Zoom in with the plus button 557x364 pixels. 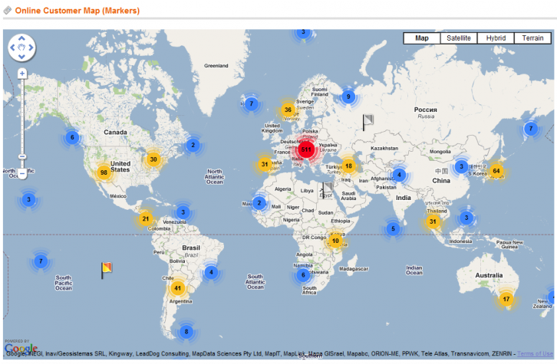tap(22, 74)
